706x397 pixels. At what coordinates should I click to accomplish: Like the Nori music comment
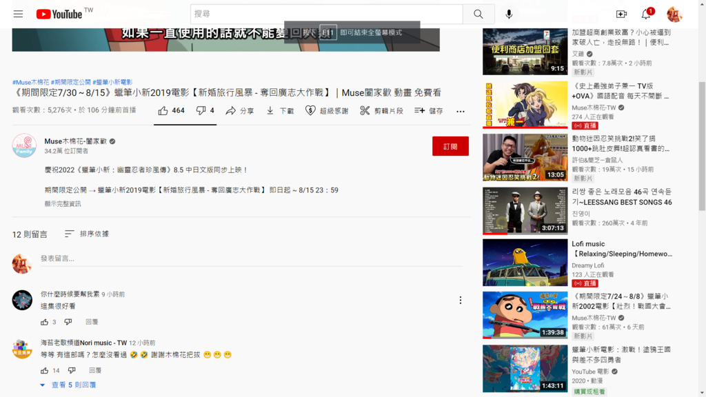pyautogui.click(x=45, y=370)
